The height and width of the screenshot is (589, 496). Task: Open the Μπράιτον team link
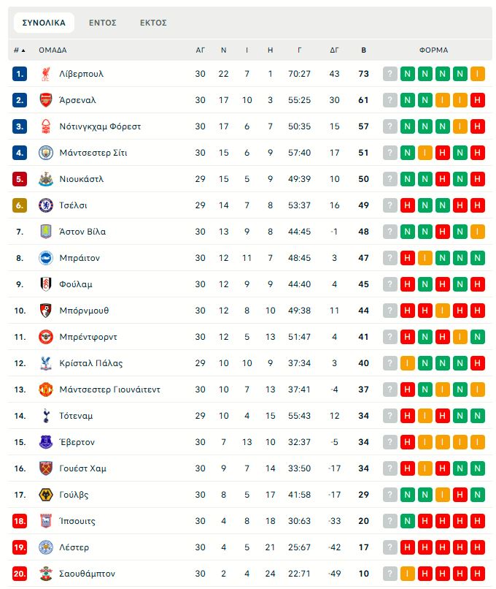point(80,258)
